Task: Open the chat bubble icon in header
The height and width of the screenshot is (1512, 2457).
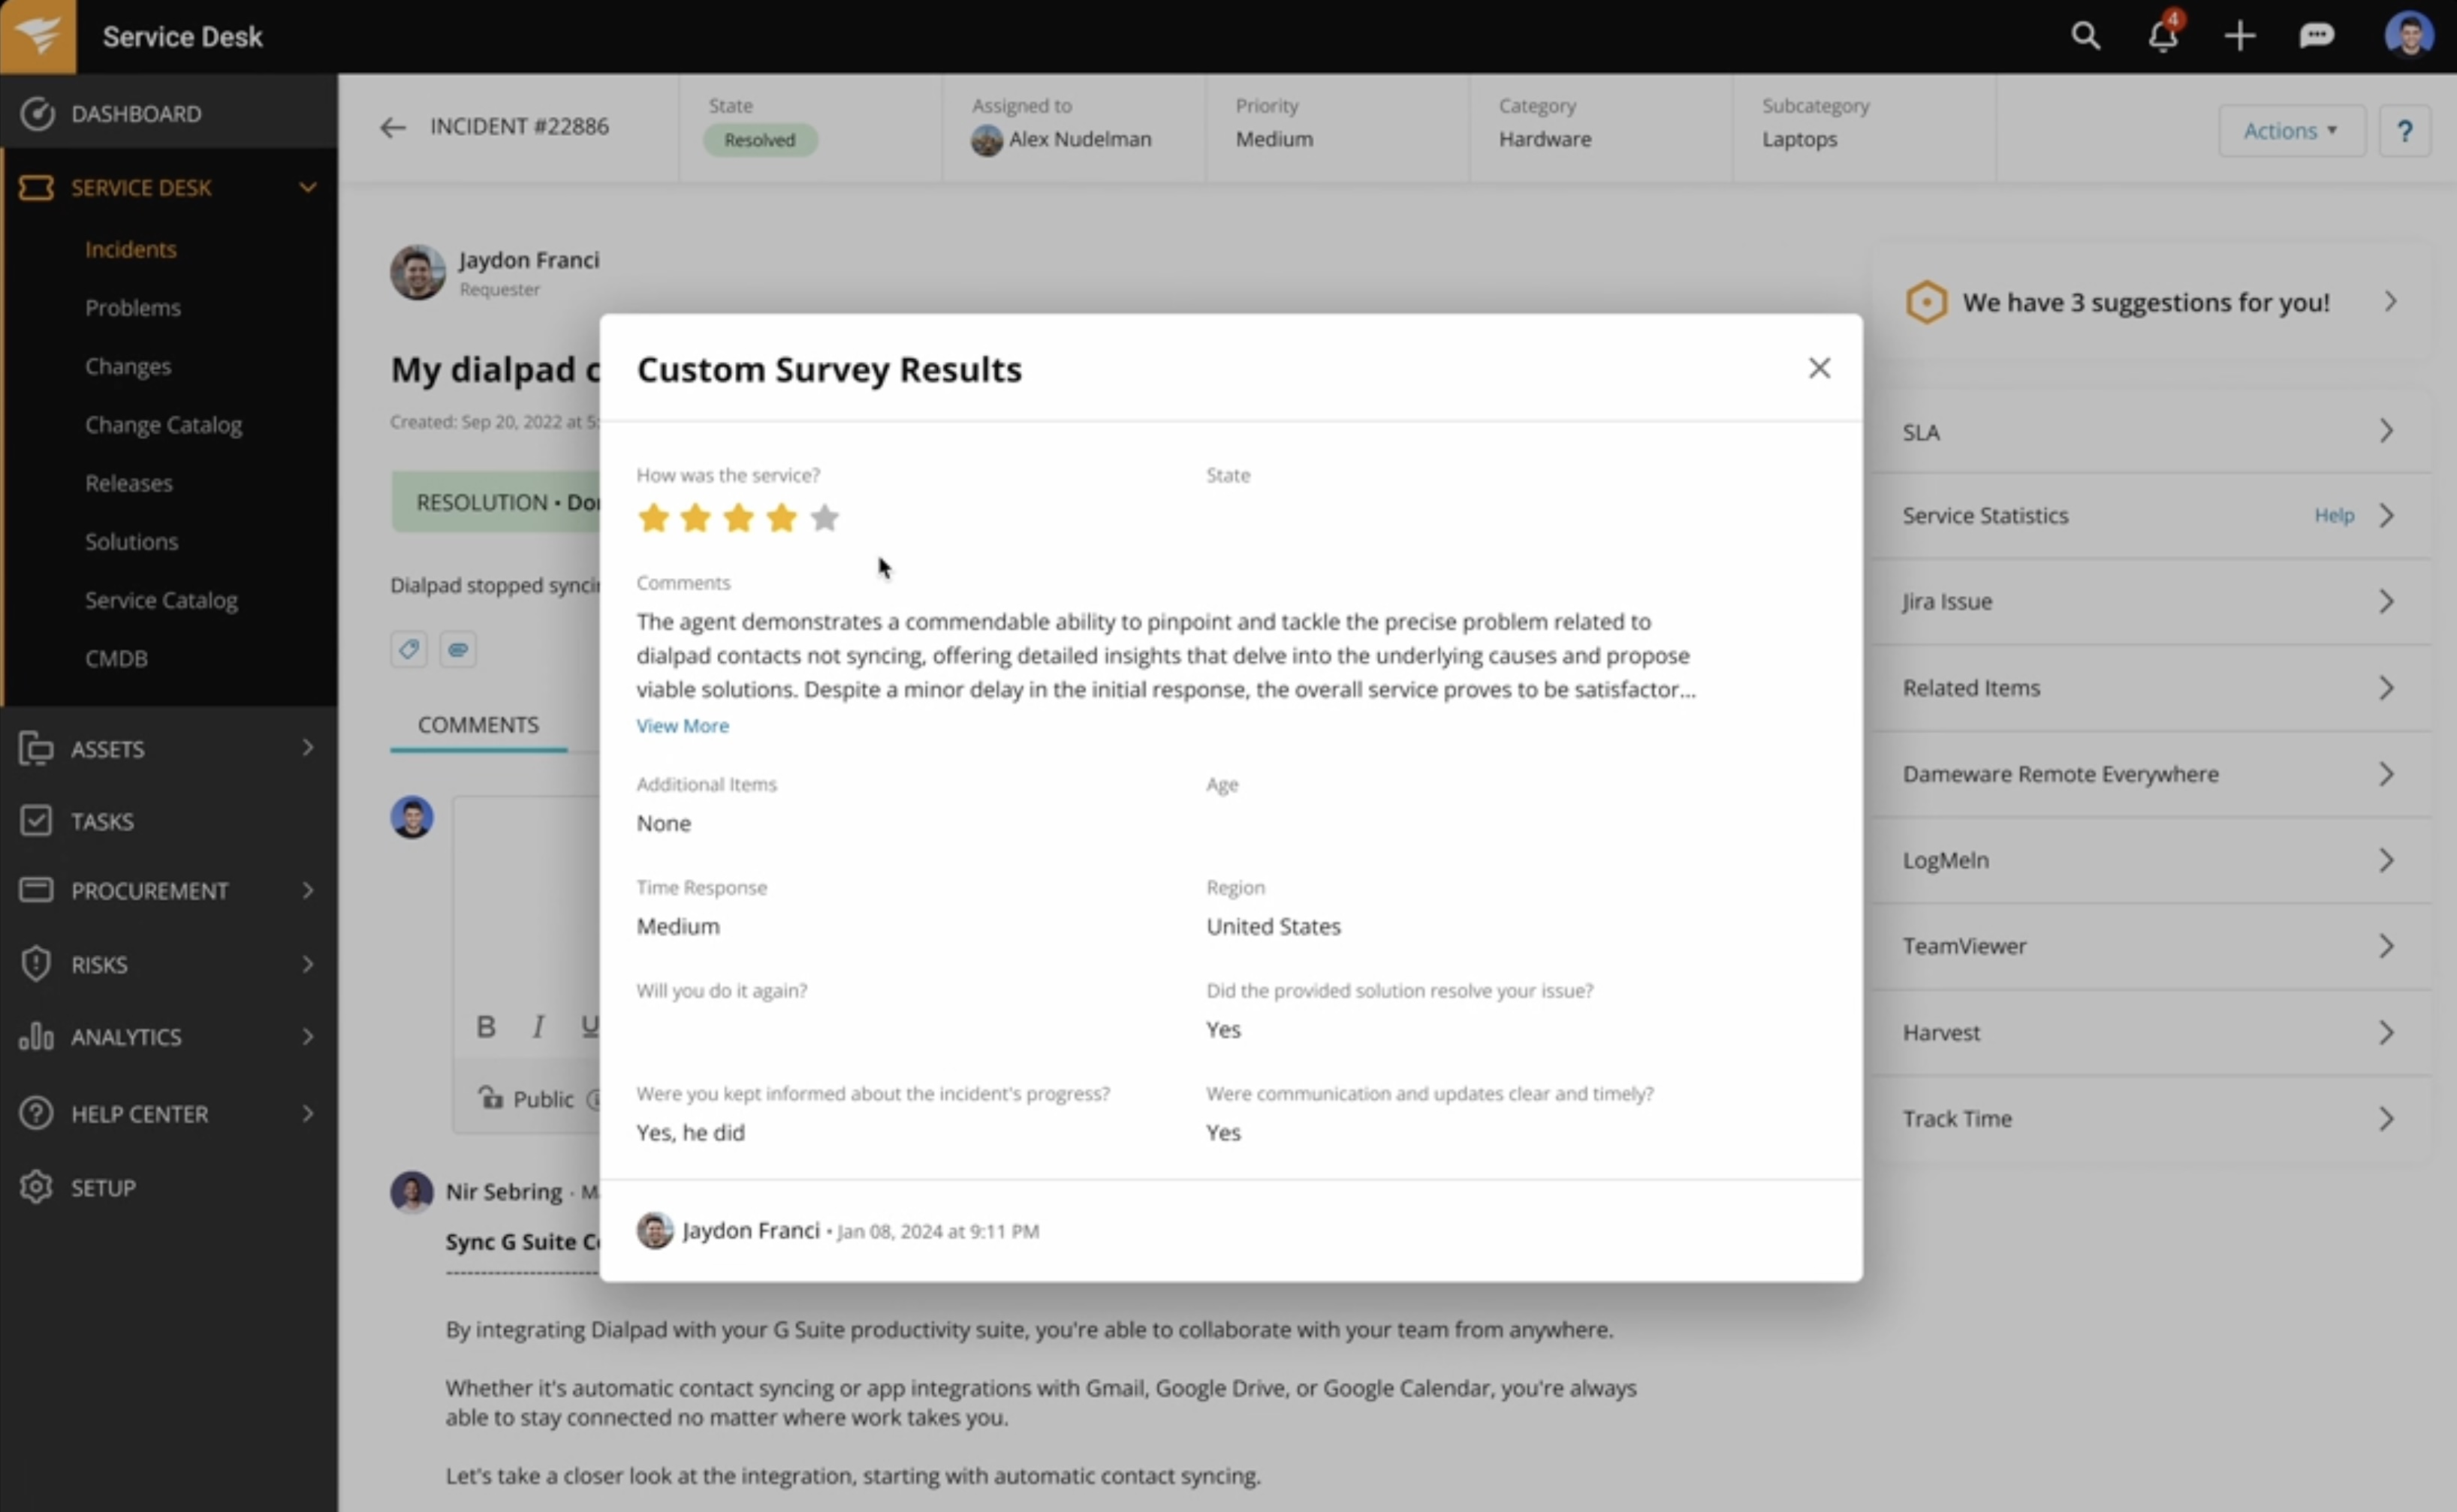Action: [2316, 37]
